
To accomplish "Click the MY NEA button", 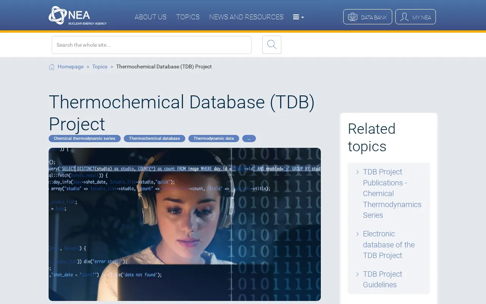I will coord(415,17).
